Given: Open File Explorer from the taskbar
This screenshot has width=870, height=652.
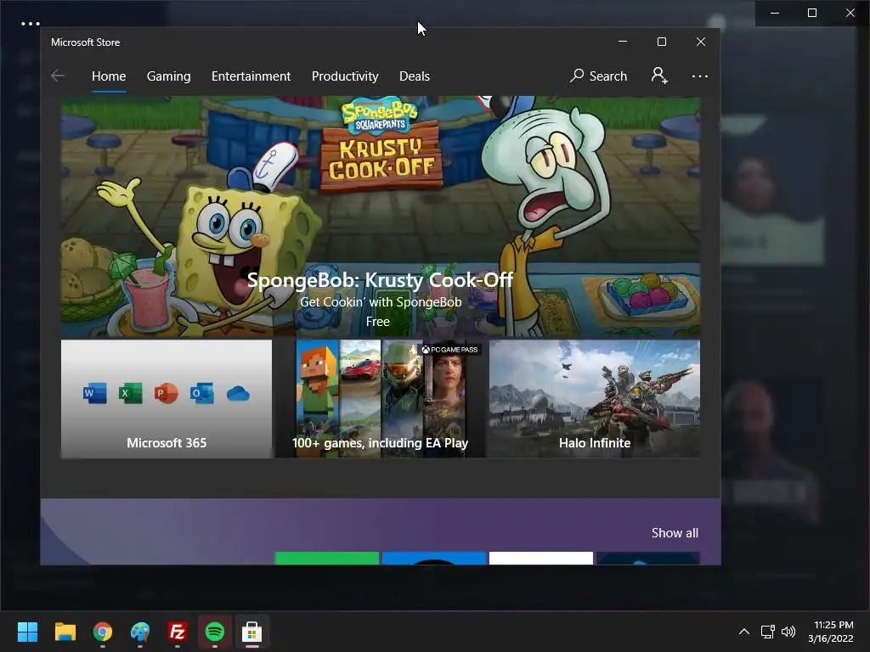Looking at the screenshot, I should tap(65, 632).
